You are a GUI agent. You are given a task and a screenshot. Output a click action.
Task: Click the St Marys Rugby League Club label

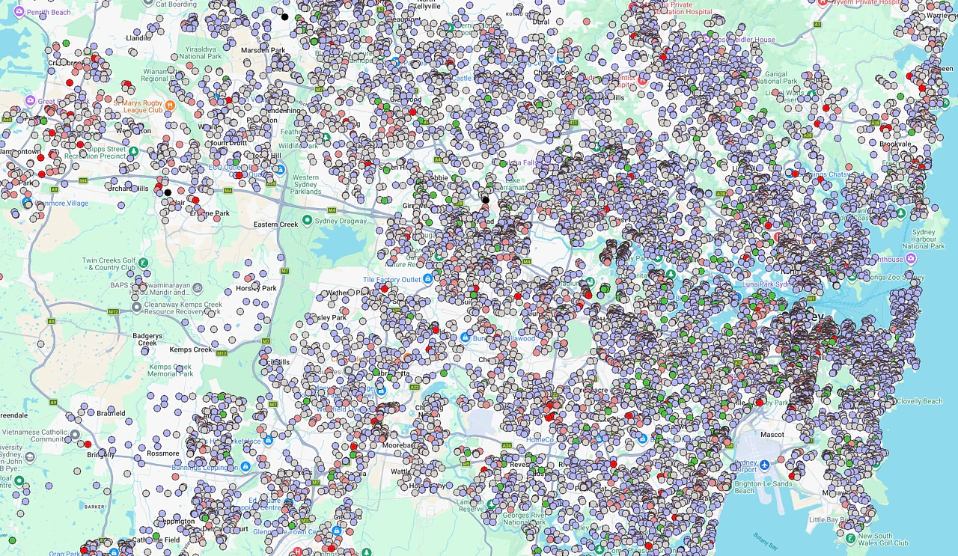point(139,105)
